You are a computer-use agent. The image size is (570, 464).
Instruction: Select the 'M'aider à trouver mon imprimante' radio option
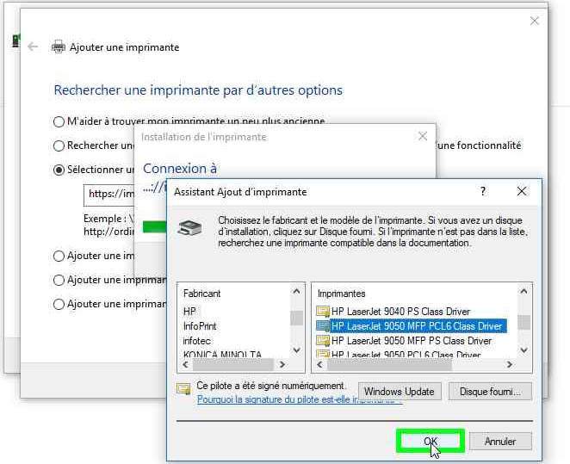click(x=59, y=122)
